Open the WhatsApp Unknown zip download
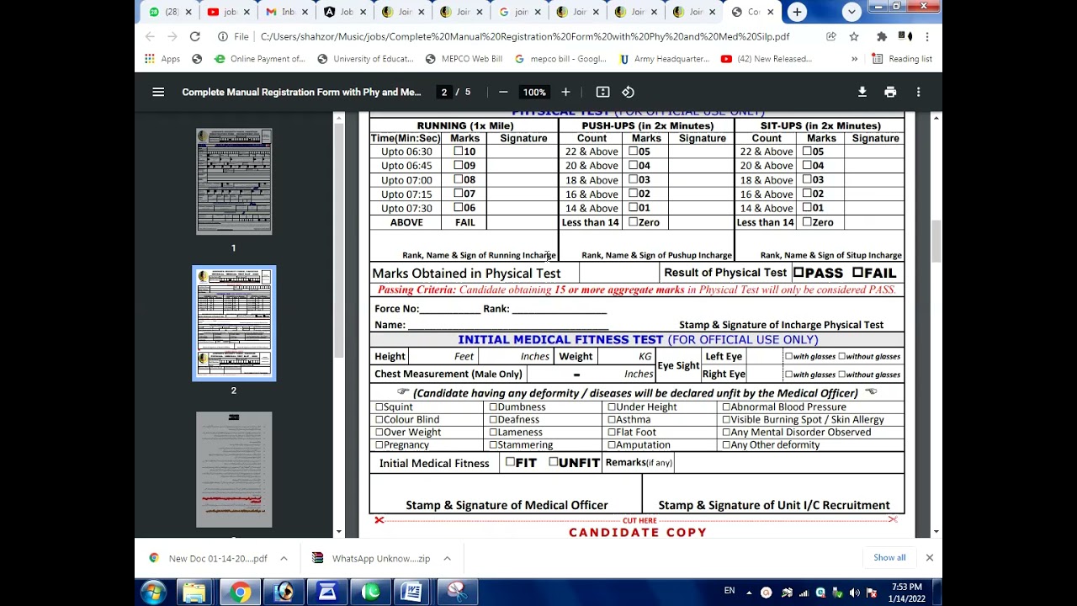 371,558
